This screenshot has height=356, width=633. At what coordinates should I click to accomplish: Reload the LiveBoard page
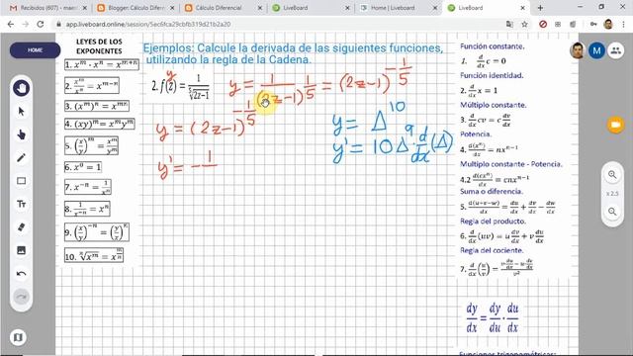tap(40, 24)
